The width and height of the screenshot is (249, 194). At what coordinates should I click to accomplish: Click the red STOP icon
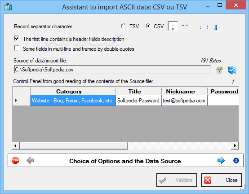click(x=15, y=160)
